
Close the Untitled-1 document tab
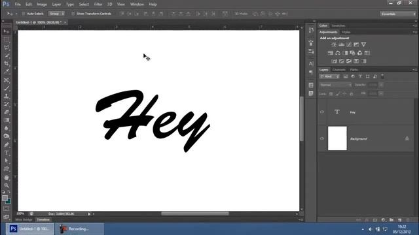(65, 22)
